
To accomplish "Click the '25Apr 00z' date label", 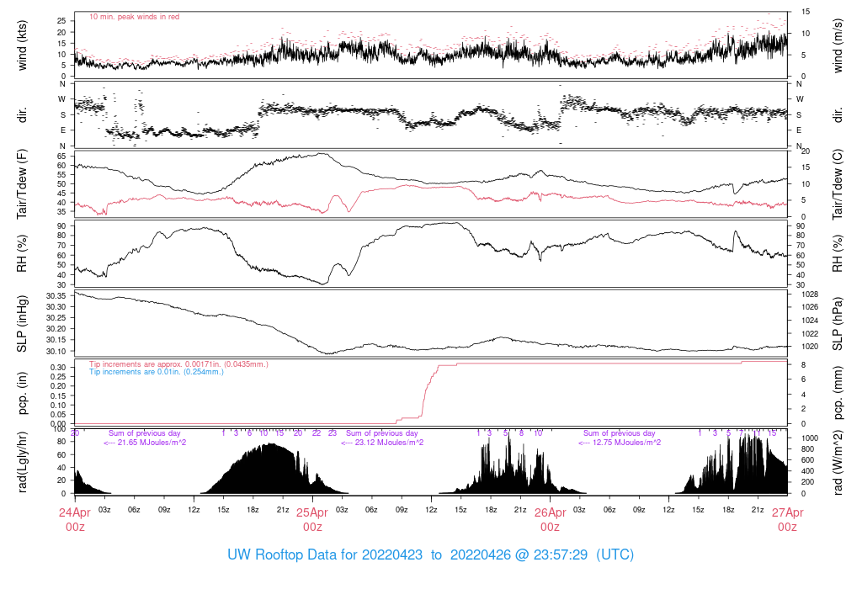I will click(x=312, y=519).
